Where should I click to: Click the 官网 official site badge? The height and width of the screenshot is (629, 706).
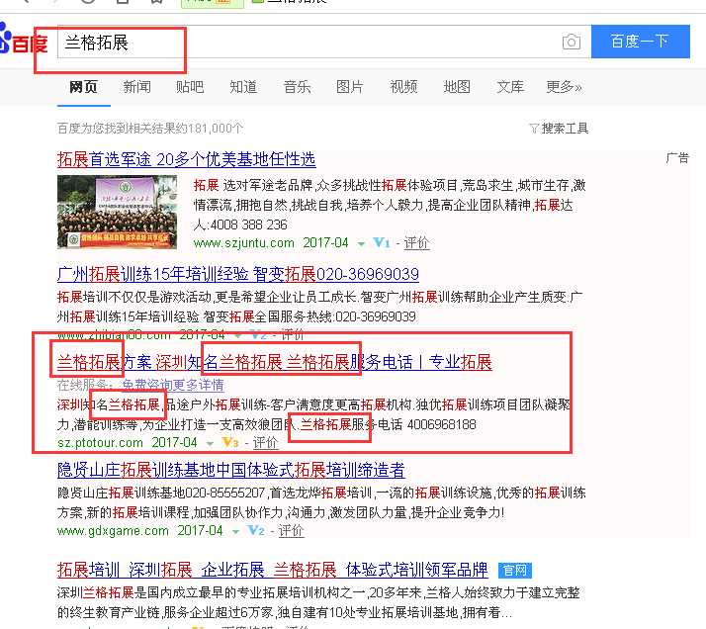point(515,571)
